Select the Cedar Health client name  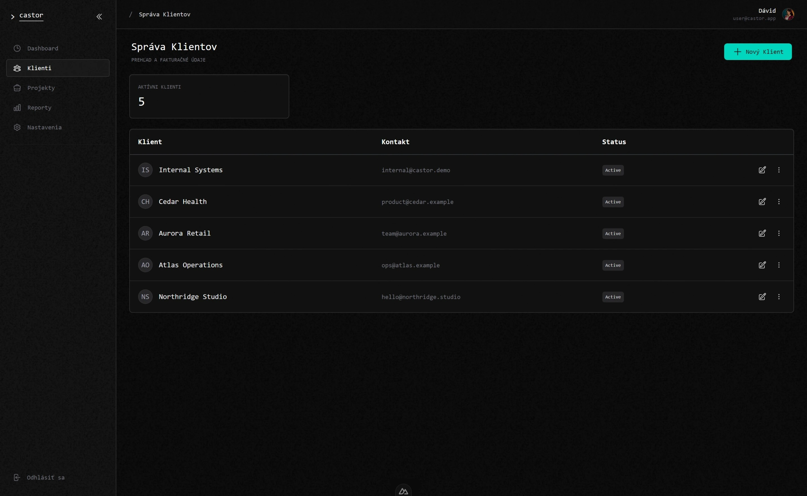(x=183, y=201)
